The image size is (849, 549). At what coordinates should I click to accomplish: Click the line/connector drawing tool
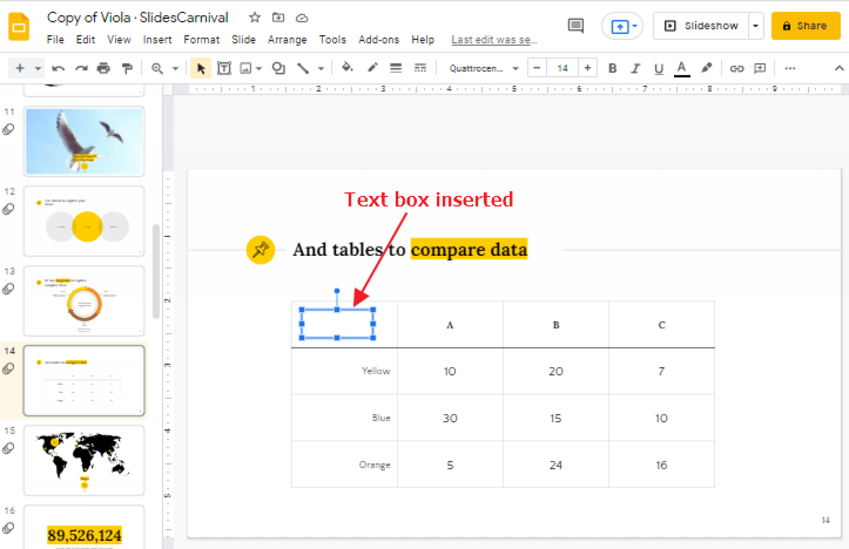tap(303, 68)
